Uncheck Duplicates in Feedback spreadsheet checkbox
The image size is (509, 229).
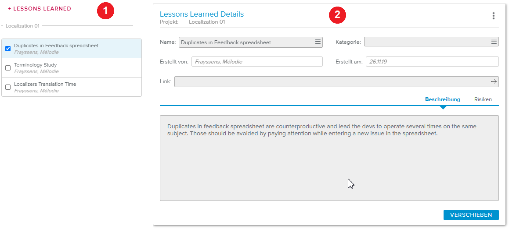8,49
